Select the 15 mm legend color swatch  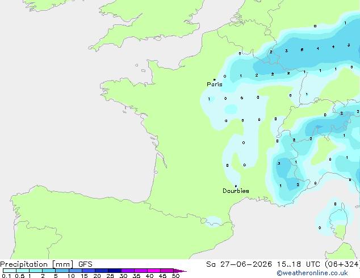tap(89, 271)
